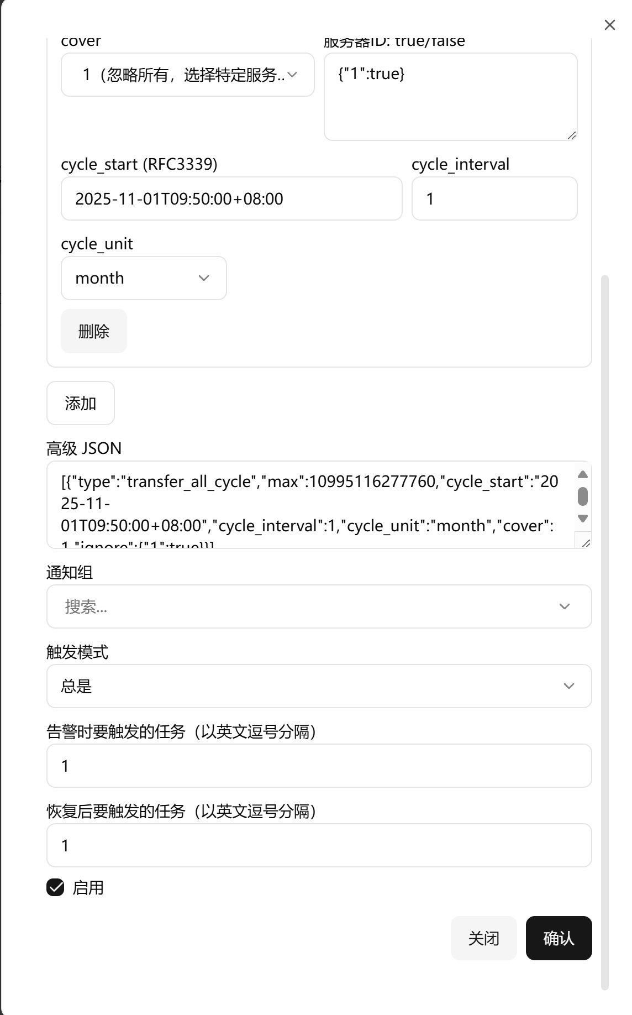The height and width of the screenshot is (1015, 632).
Task: Close the dialog via the X icon
Action: (609, 25)
